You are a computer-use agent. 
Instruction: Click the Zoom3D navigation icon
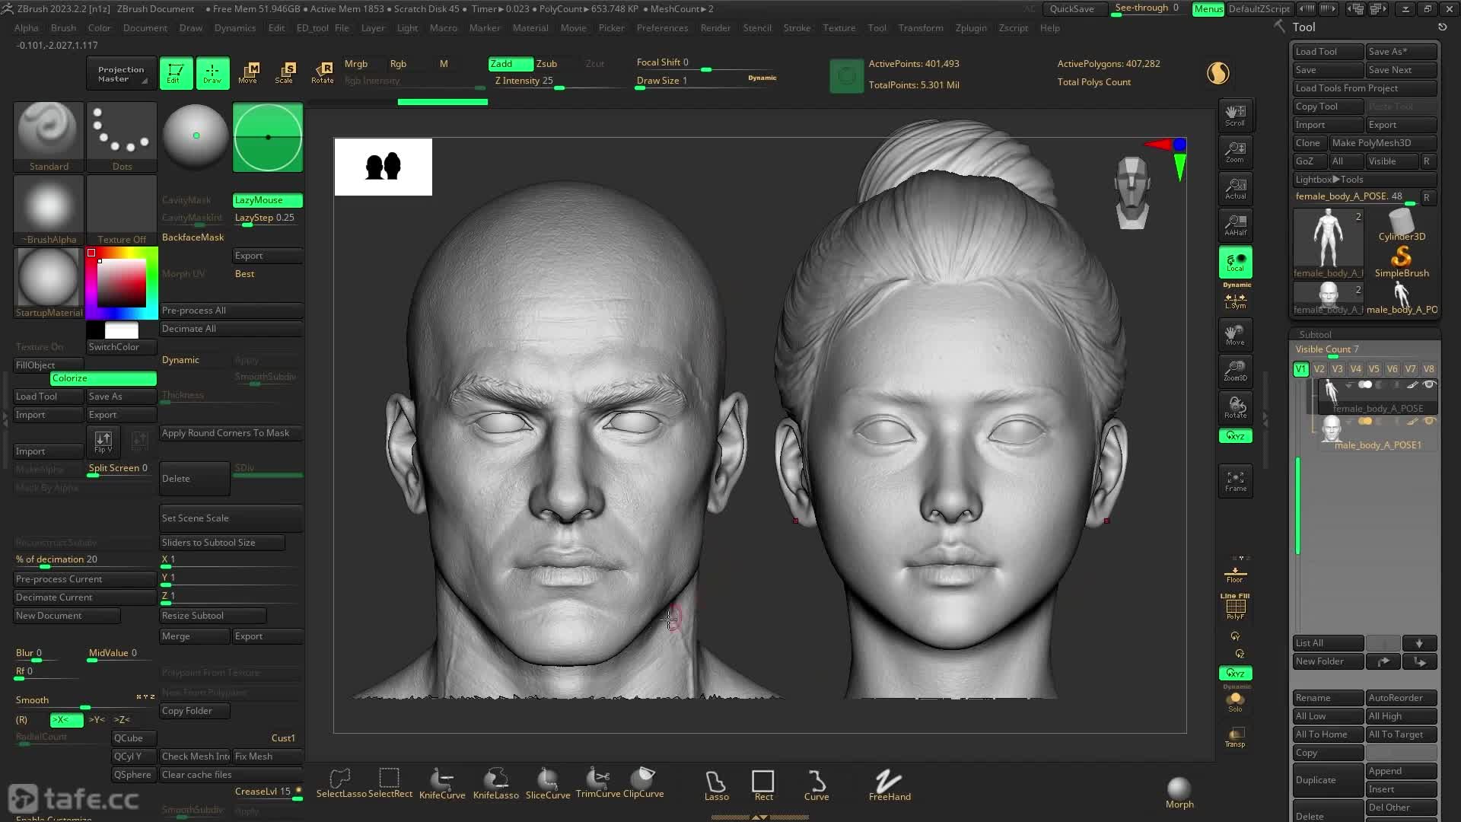pyautogui.click(x=1235, y=371)
